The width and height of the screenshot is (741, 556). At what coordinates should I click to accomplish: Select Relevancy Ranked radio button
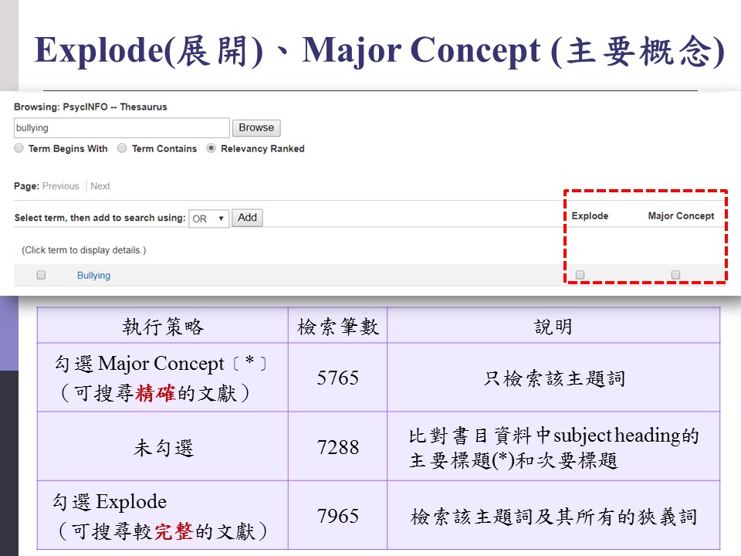(211, 148)
